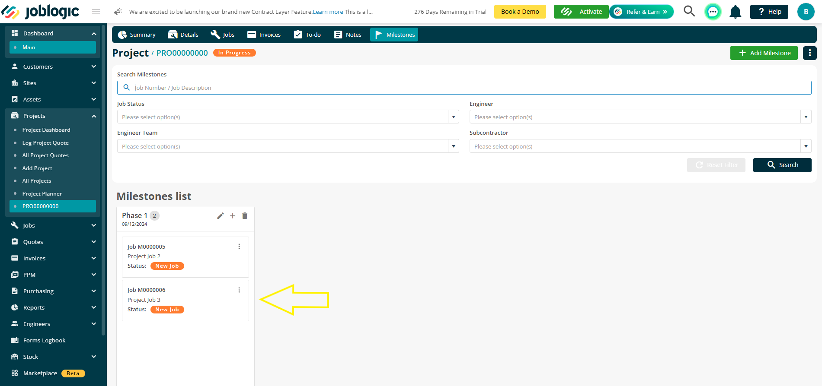Switch to the Details tab
Image resolution: width=822 pixels, height=386 pixels.
click(183, 35)
